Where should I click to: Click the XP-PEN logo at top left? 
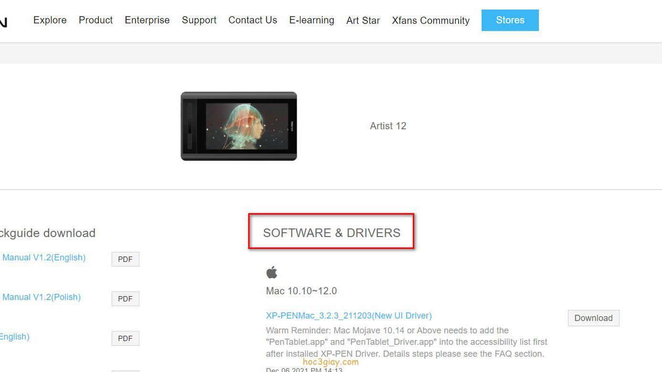pyautogui.click(x=3, y=22)
